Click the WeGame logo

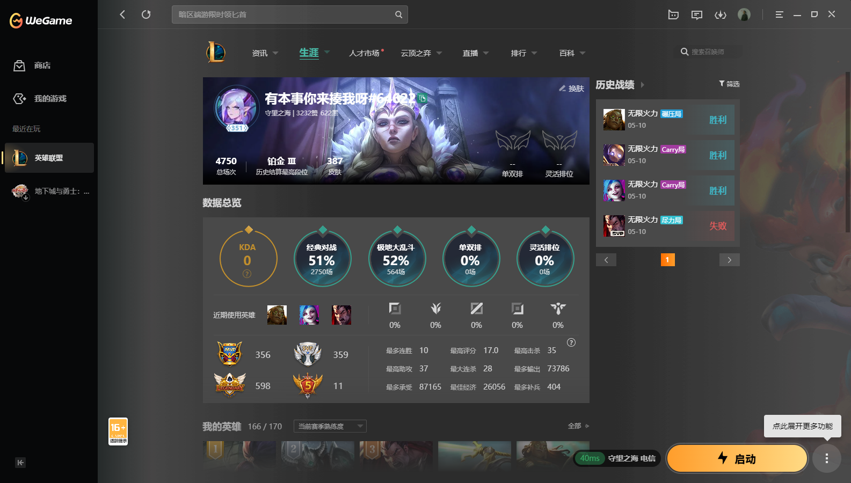pyautogui.click(x=41, y=20)
